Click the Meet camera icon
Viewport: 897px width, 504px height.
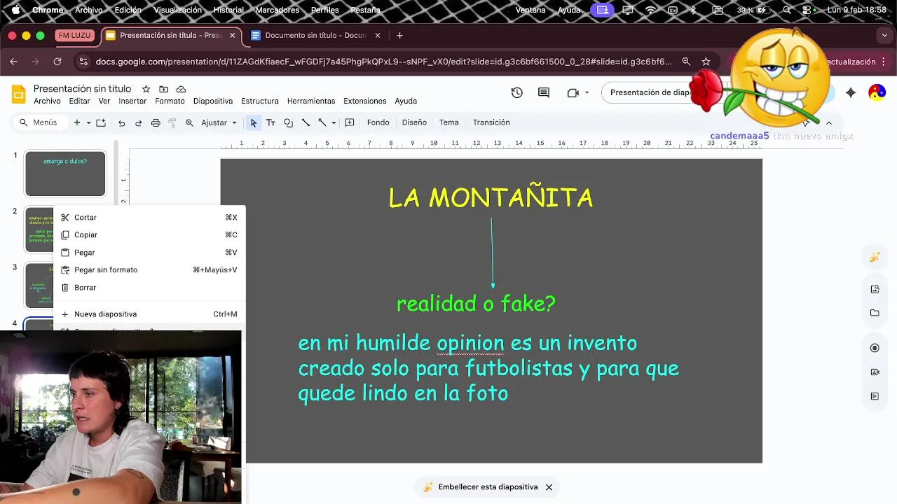pos(573,92)
